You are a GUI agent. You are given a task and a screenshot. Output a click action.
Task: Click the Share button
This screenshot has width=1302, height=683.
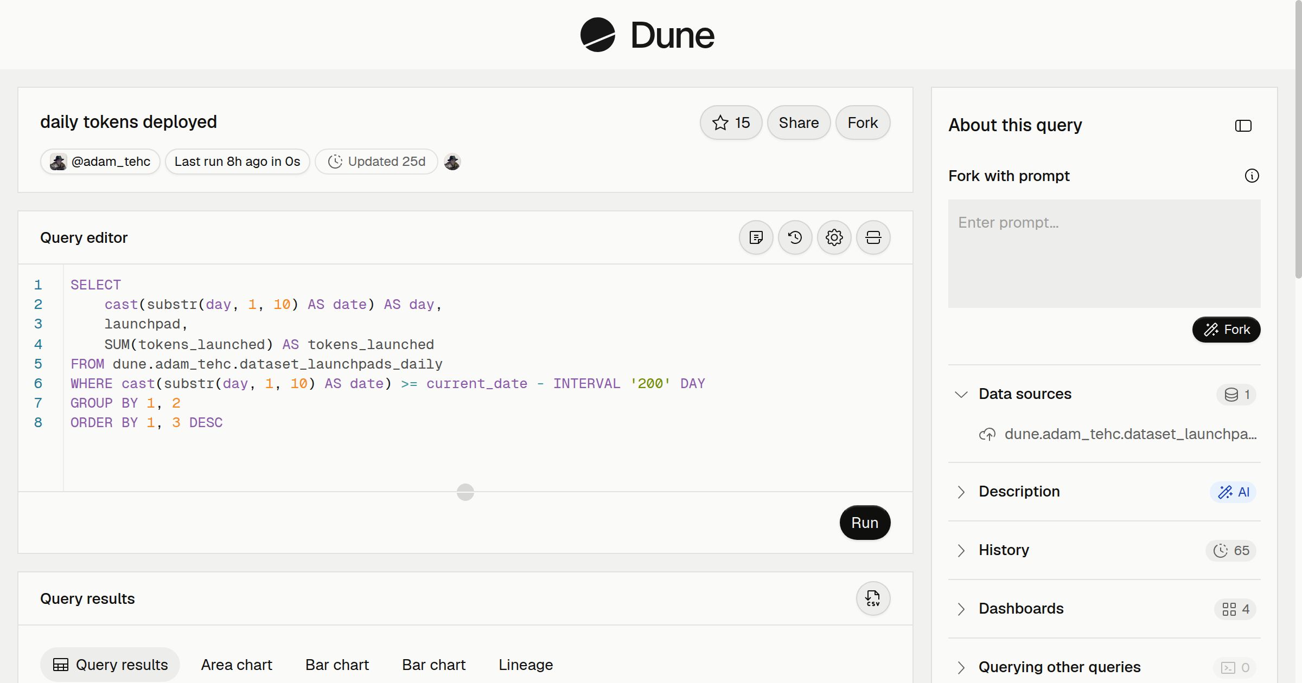[799, 123]
